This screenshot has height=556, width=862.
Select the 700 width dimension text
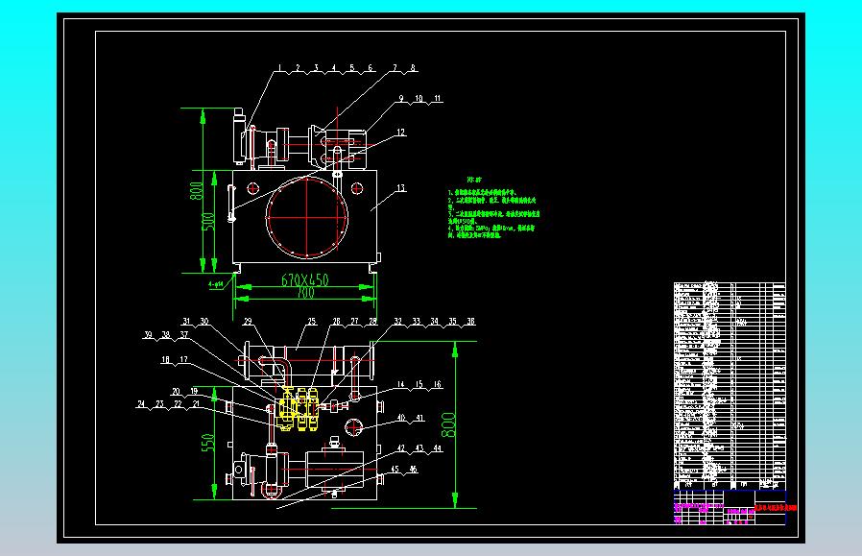[x=305, y=293]
